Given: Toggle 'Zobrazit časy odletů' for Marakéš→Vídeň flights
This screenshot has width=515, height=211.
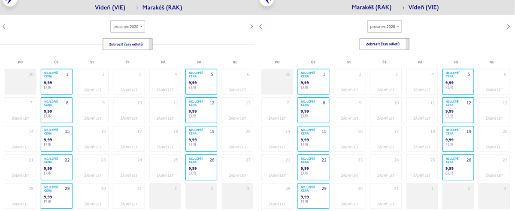Looking at the screenshot, I should click(x=384, y=44).
